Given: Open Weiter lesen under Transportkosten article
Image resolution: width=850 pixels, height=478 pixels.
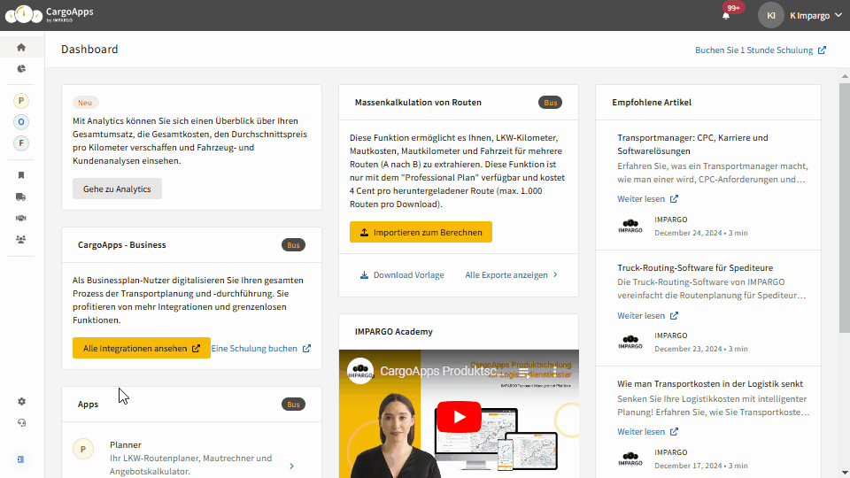Looking at the screenshot, I should click(x=648, y=431).
